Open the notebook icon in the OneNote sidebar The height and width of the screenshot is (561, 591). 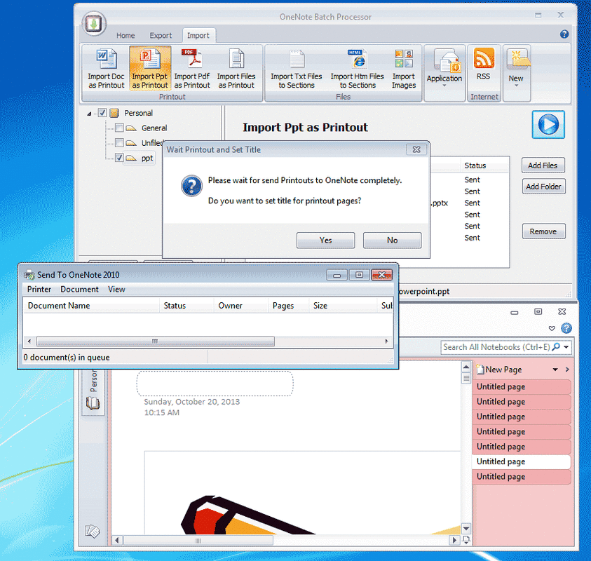click(93, 403)
